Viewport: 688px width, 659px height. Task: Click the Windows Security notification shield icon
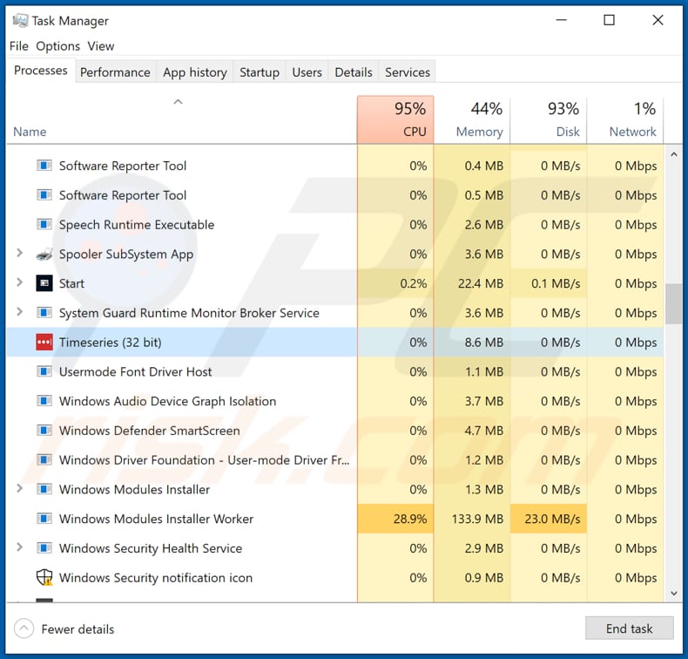coord(44,577)
